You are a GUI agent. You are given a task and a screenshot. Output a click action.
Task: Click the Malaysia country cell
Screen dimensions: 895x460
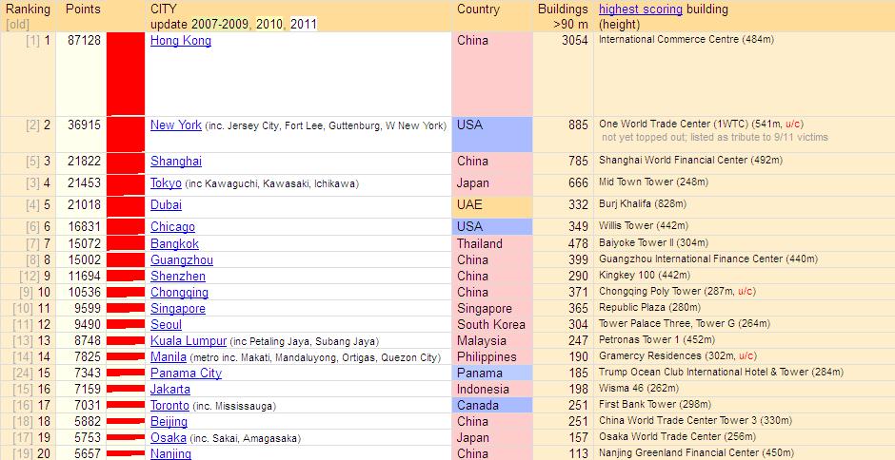click(x=491, y=341)
